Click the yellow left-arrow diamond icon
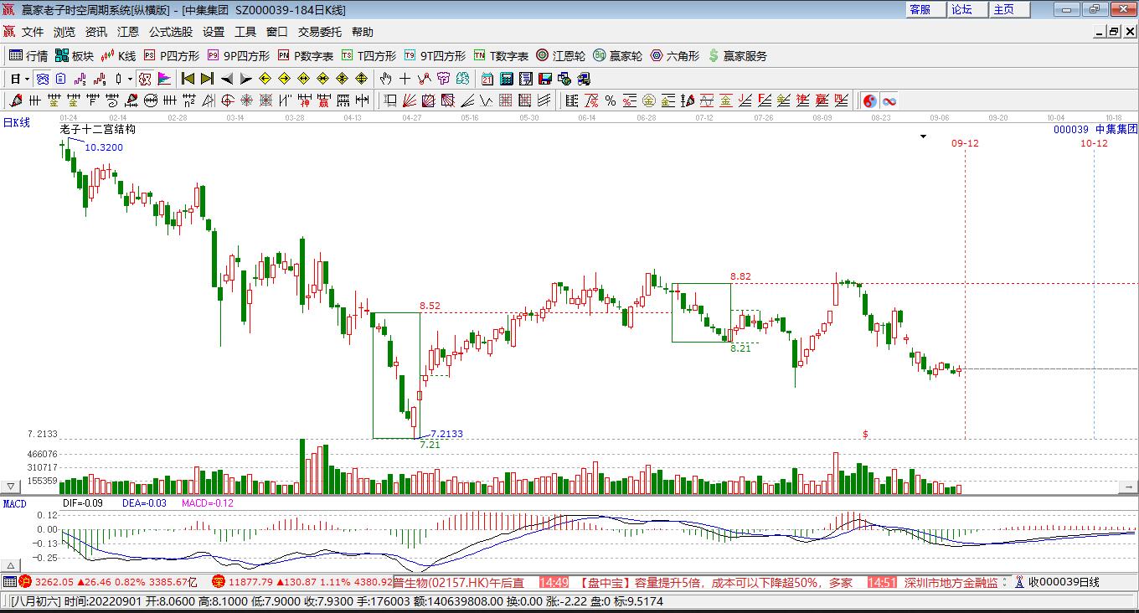 (x=265, y=79)
